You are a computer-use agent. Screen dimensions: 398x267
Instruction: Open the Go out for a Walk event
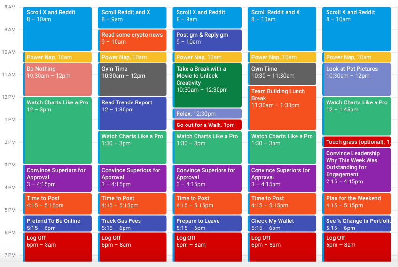pos(207,125)
